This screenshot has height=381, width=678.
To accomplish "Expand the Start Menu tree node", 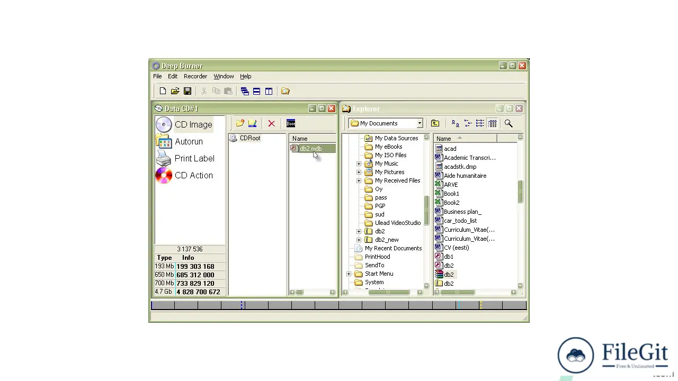I will [349, 274].
